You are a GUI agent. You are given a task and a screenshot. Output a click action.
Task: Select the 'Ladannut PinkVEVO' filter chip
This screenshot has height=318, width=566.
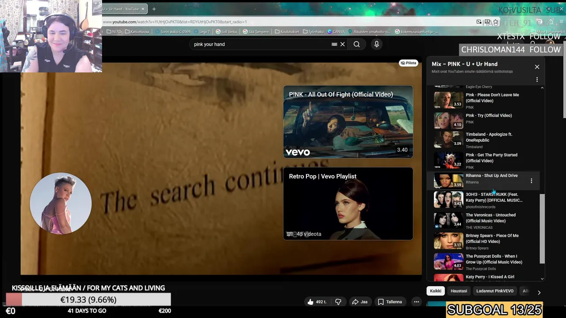pyautogui.click(x=495, y=291)
